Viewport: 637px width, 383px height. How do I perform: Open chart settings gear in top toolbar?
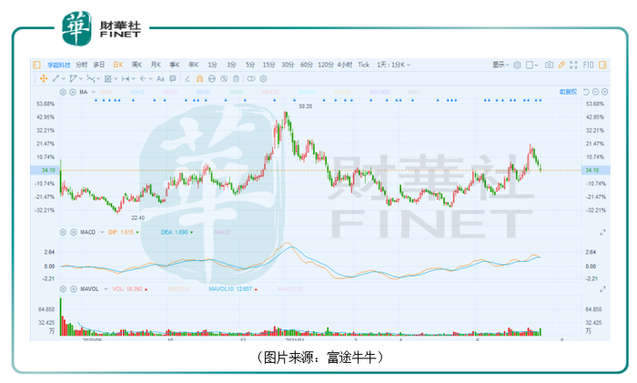(517, 65)
